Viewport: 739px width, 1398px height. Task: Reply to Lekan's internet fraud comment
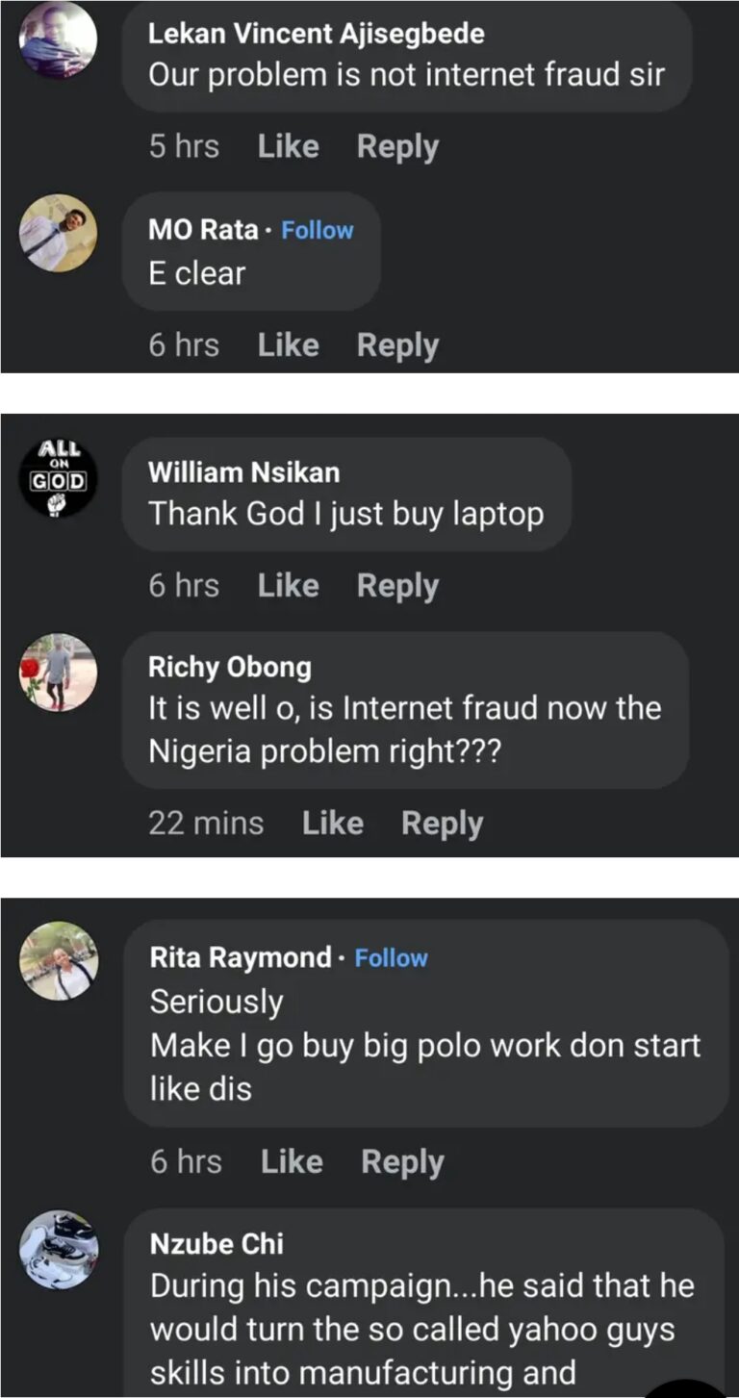397,147
